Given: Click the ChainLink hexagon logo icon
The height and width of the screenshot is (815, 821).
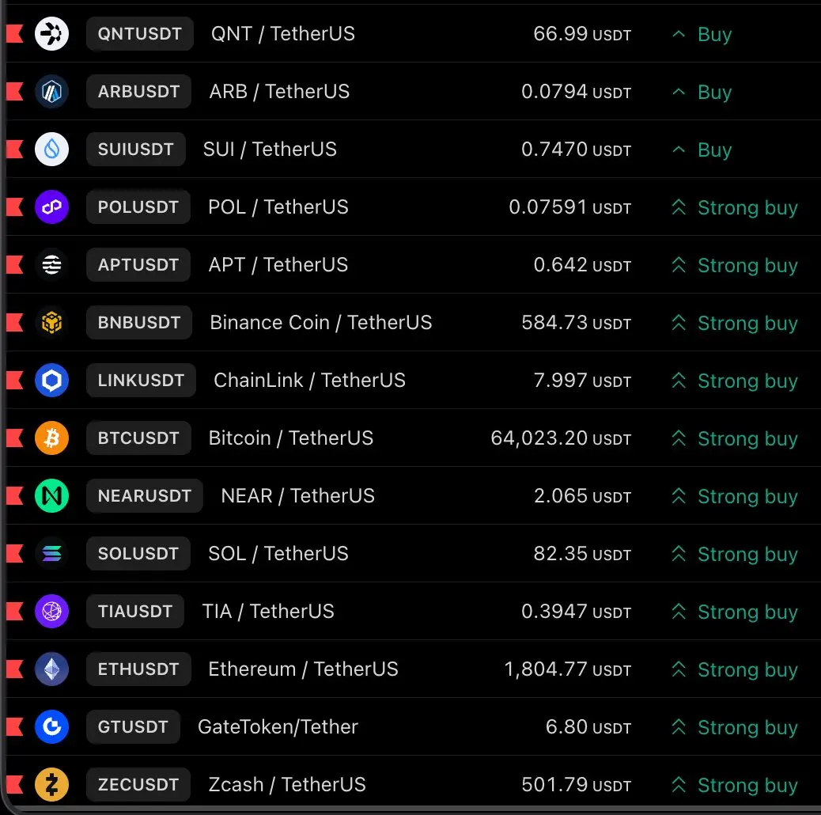Looking at the screenshot, I should coord(51,381).
